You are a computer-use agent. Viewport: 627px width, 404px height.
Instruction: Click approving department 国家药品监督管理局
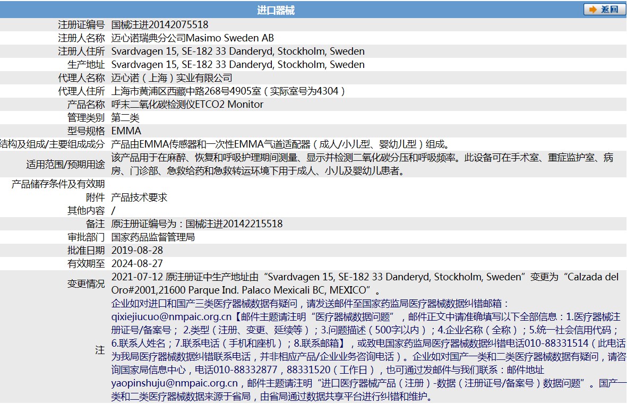tap(153, 237)
